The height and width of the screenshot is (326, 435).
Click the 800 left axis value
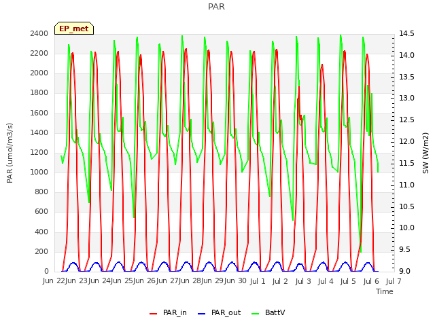click(41, 192)
